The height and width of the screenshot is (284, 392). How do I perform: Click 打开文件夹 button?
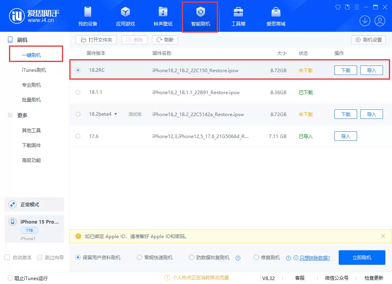(96, 40)
